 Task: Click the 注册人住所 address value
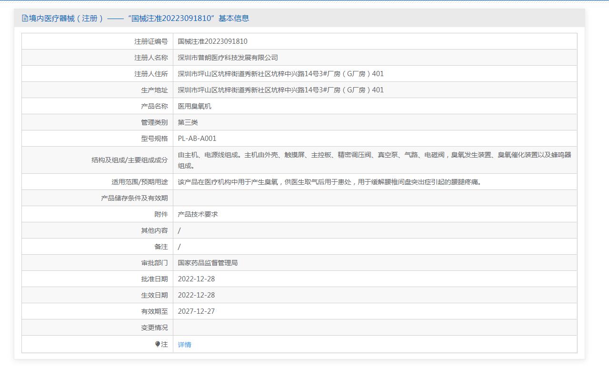click(x=280, y=74)
